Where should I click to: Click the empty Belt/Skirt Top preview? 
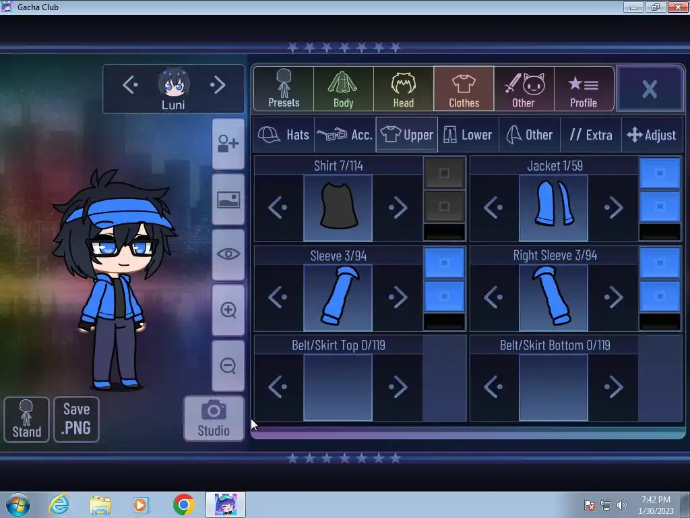pos(338,388)
